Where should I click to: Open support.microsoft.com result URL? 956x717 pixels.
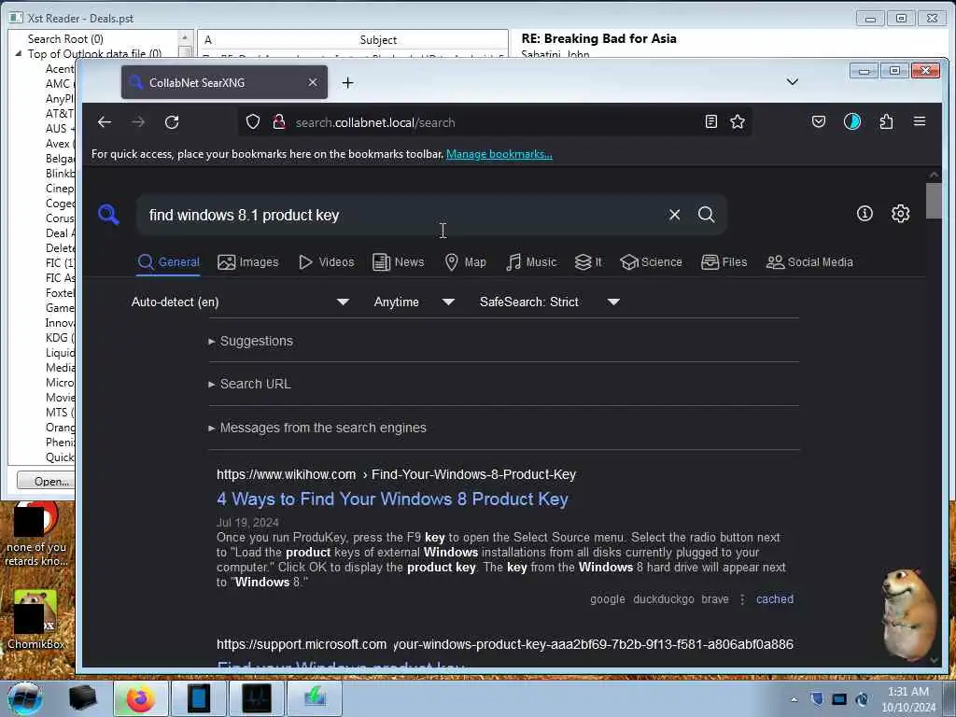505,644
